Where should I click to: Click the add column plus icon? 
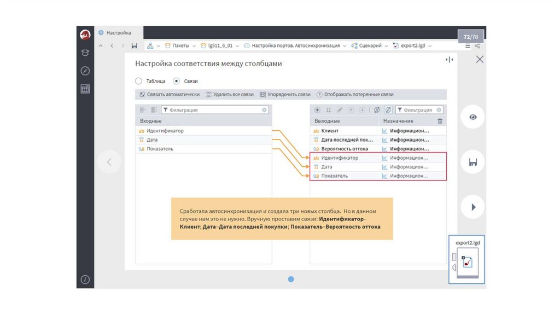(x=318, y=110)
